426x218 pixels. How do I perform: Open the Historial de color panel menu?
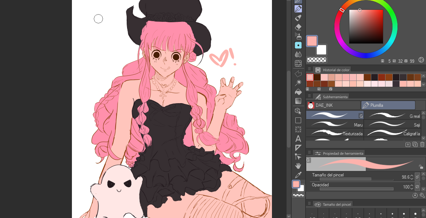coord(309,70)
